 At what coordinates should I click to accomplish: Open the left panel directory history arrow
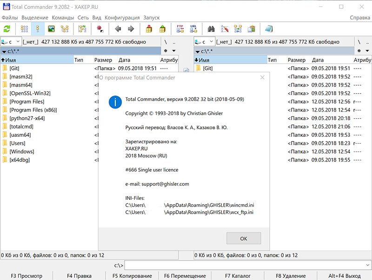pyautogui.click(x=174, y=51)
